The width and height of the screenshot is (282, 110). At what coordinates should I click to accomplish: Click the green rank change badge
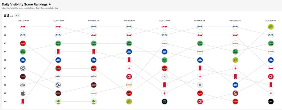[x=17, y=15]
